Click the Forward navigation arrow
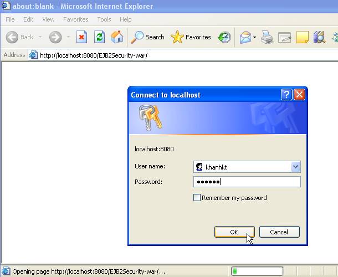338x277 pixels. 55,37
